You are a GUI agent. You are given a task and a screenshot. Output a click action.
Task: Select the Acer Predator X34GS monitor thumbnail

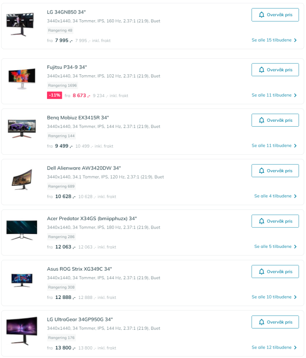(x=21, y=230)
